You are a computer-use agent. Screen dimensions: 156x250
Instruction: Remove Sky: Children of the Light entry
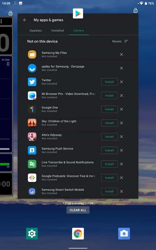(x=121, y=123)
